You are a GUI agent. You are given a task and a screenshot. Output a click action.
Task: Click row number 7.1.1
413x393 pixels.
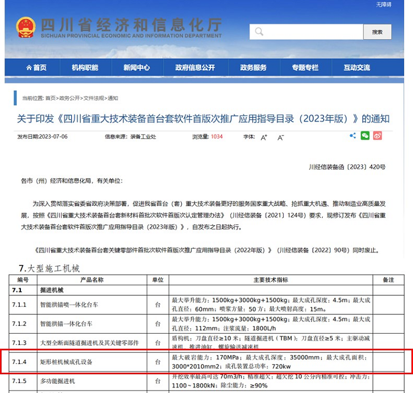tap(19, 305)
